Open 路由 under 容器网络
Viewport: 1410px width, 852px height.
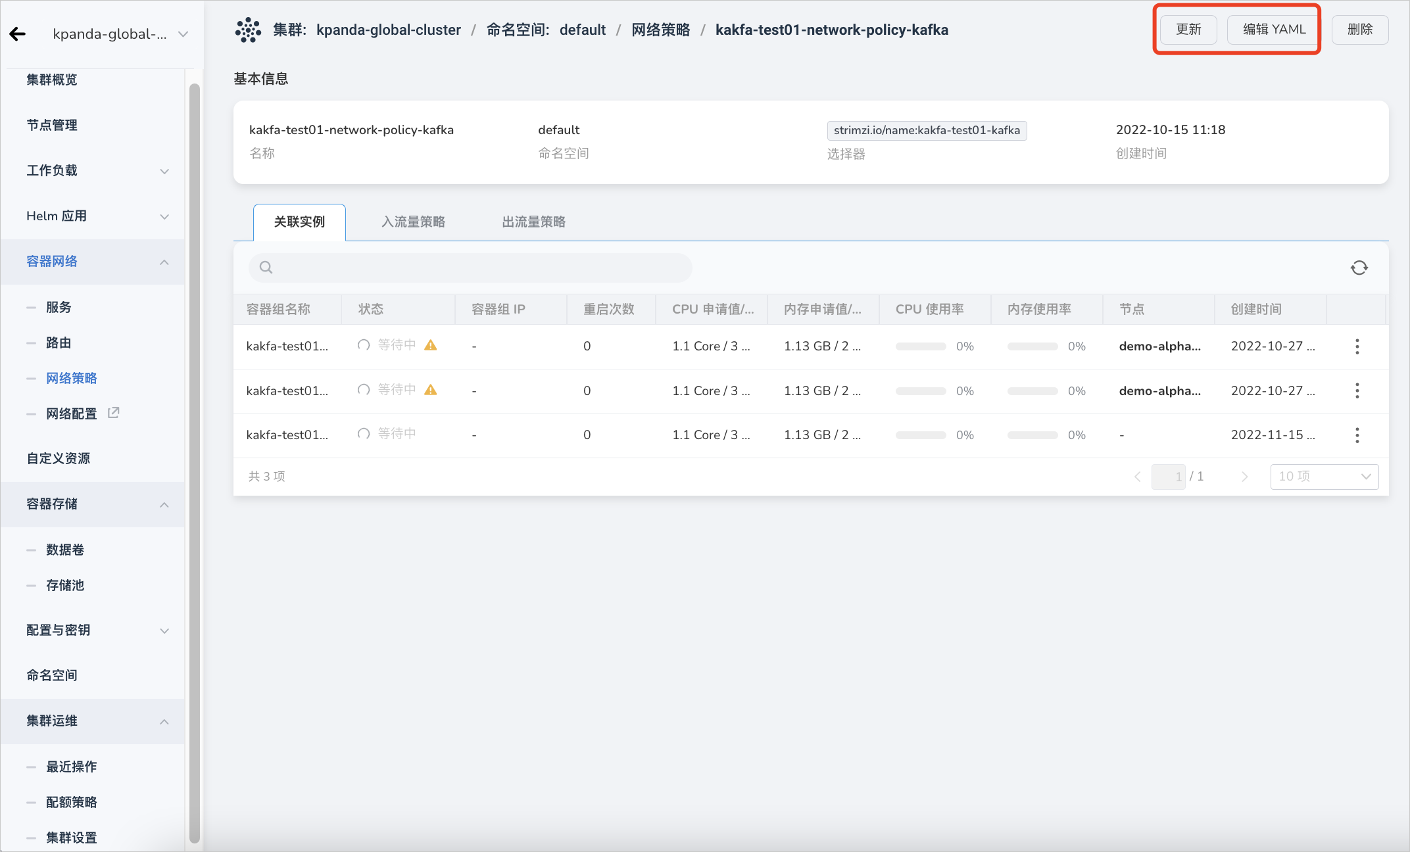[59, 343]
